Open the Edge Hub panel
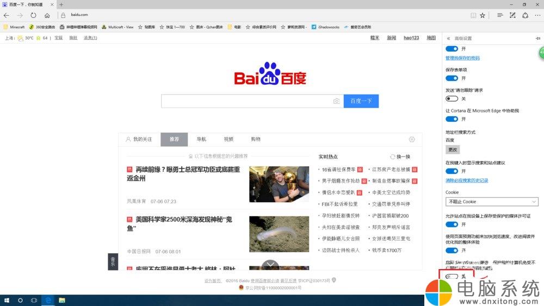 click(500, 15)
